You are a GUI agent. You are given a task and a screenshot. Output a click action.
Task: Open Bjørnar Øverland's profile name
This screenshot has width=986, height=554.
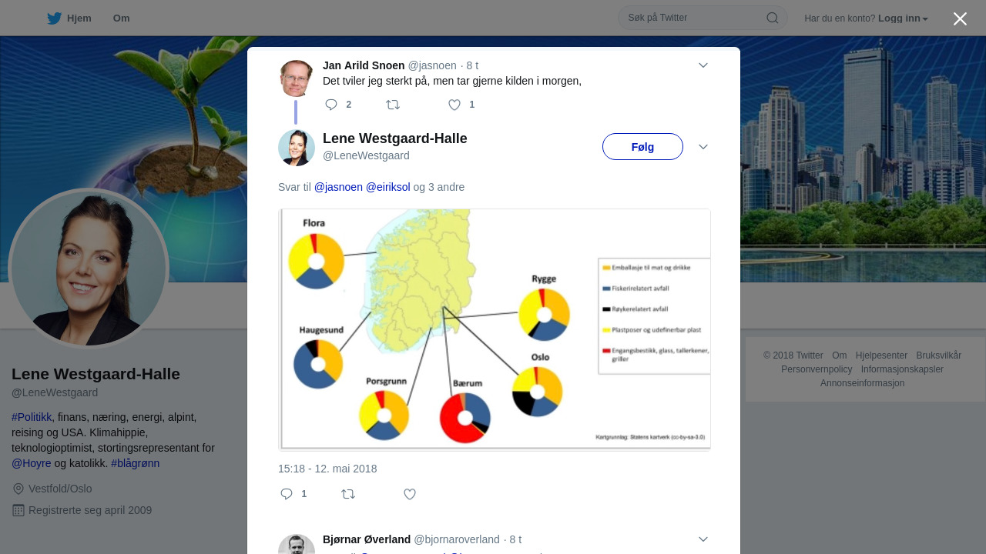point(367,539)
